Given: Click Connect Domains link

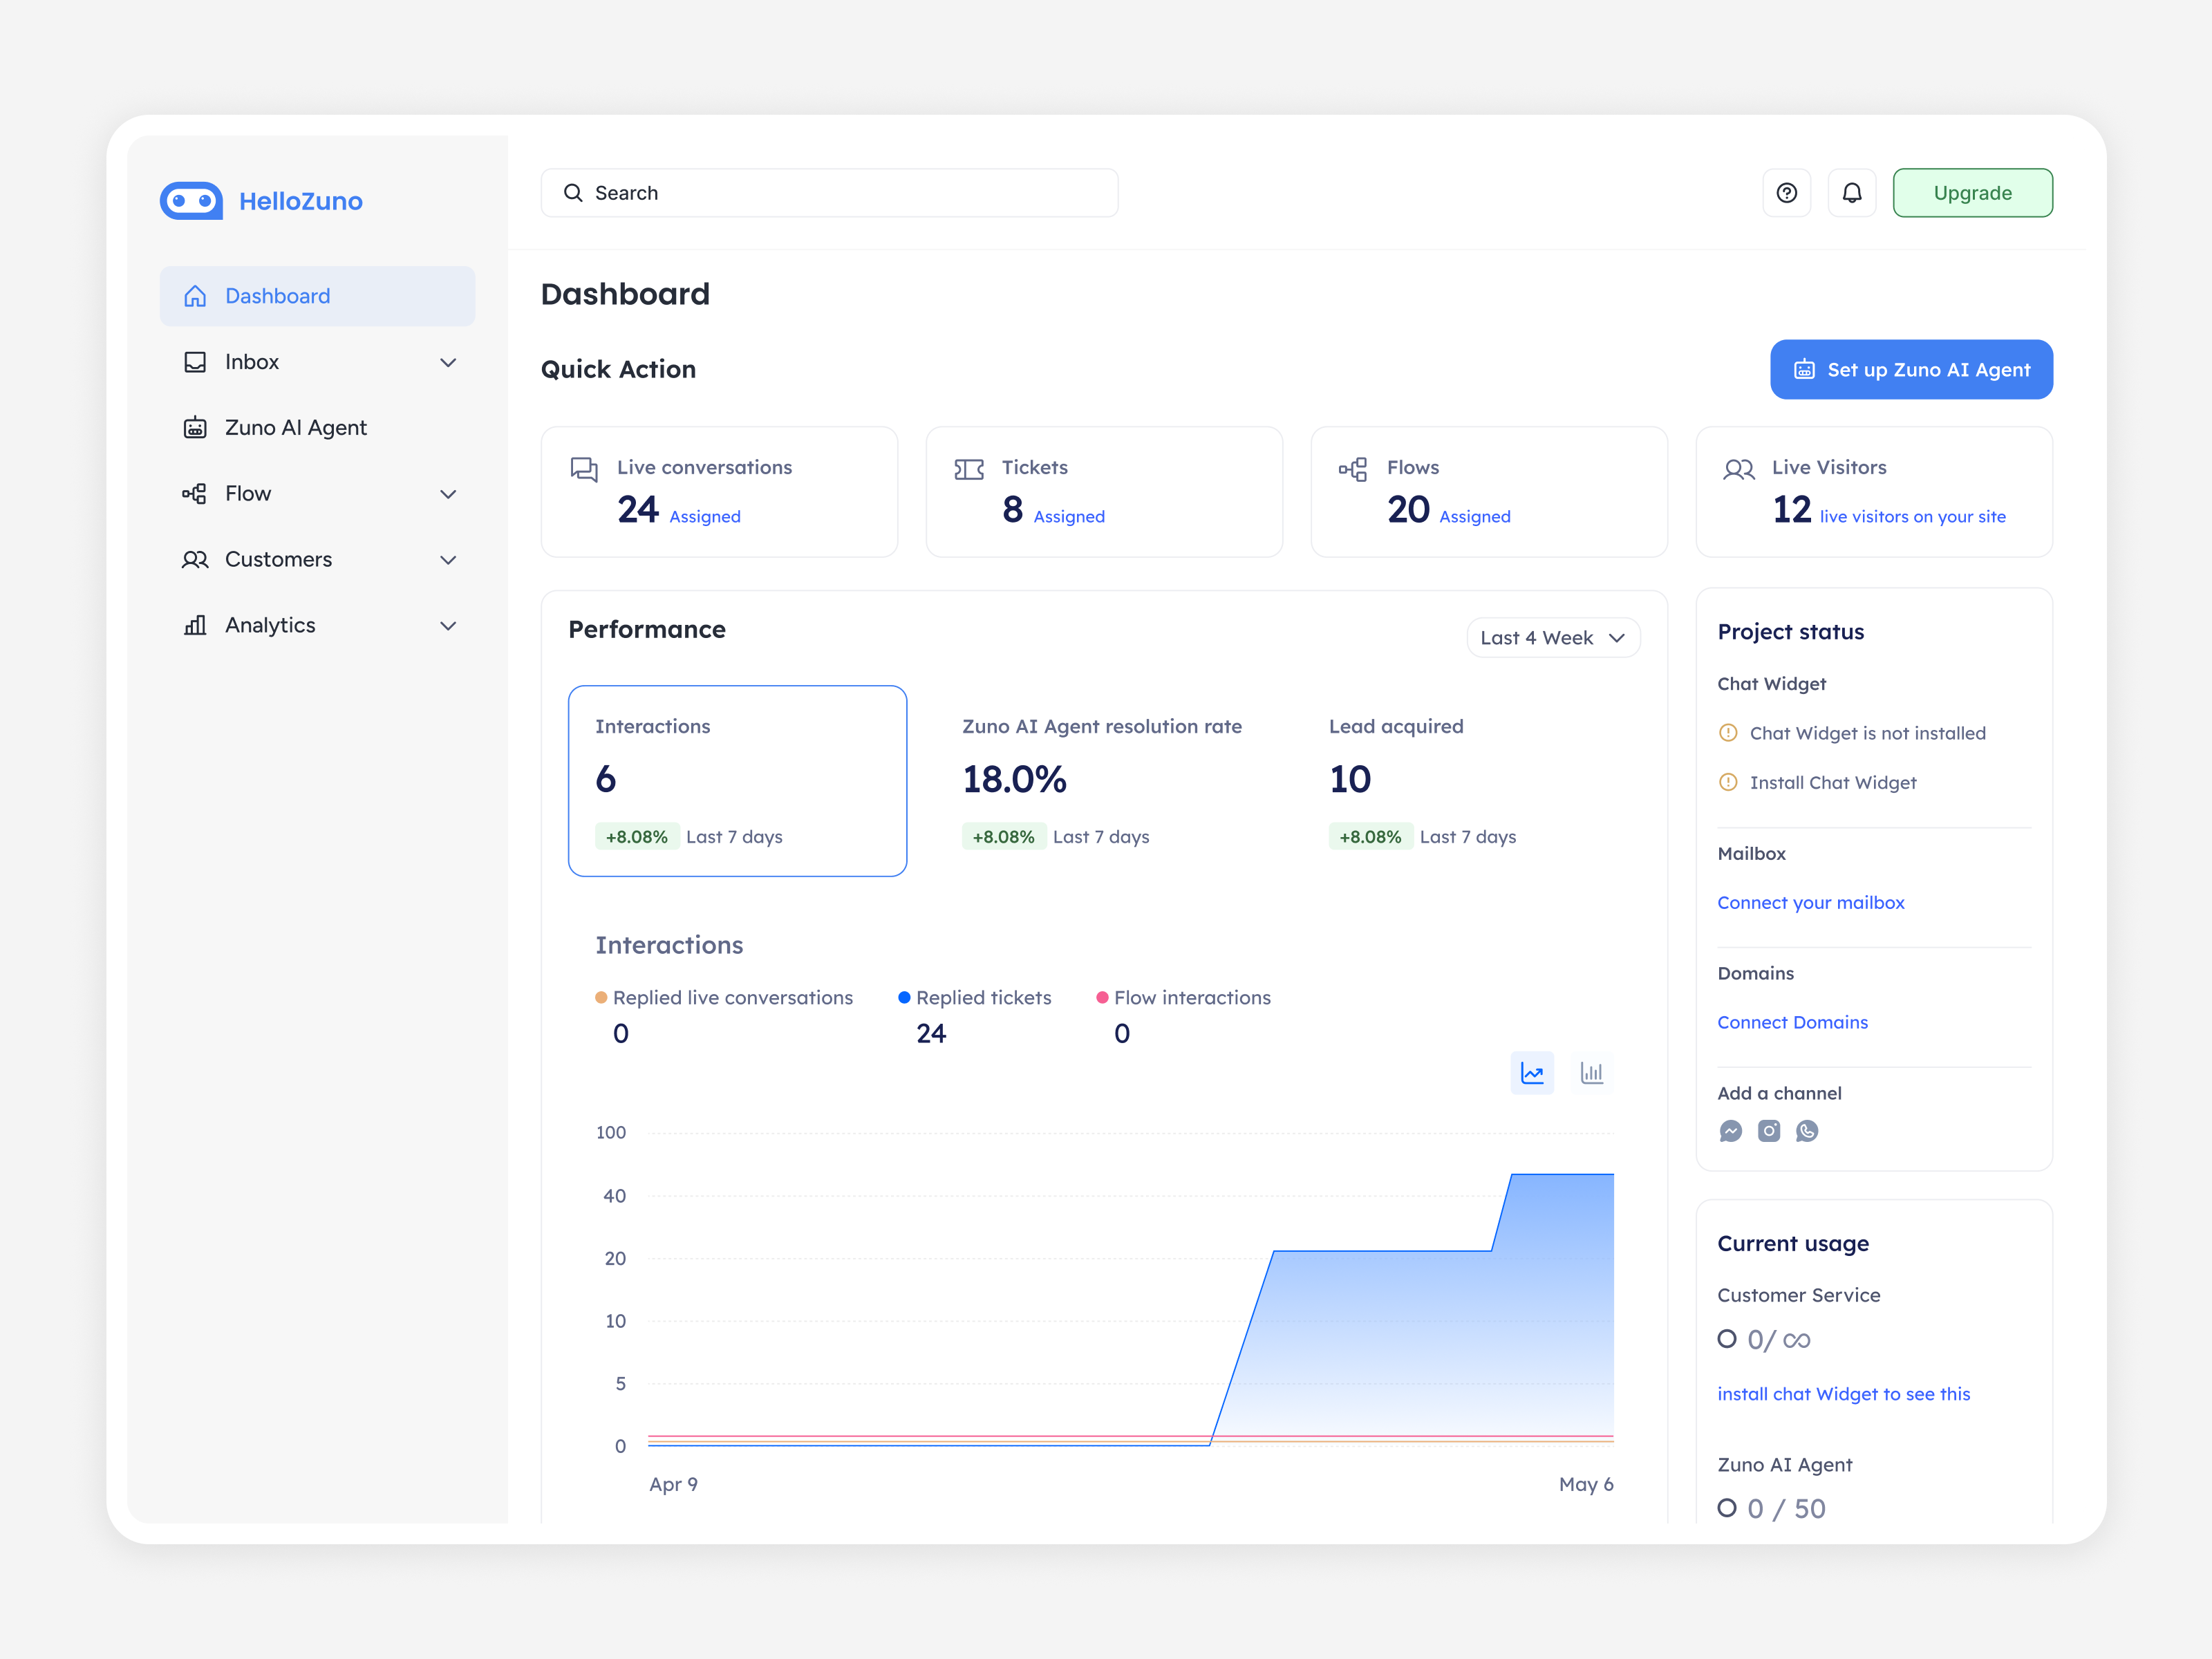Looking at the screenshot, I should 1792,1023.
